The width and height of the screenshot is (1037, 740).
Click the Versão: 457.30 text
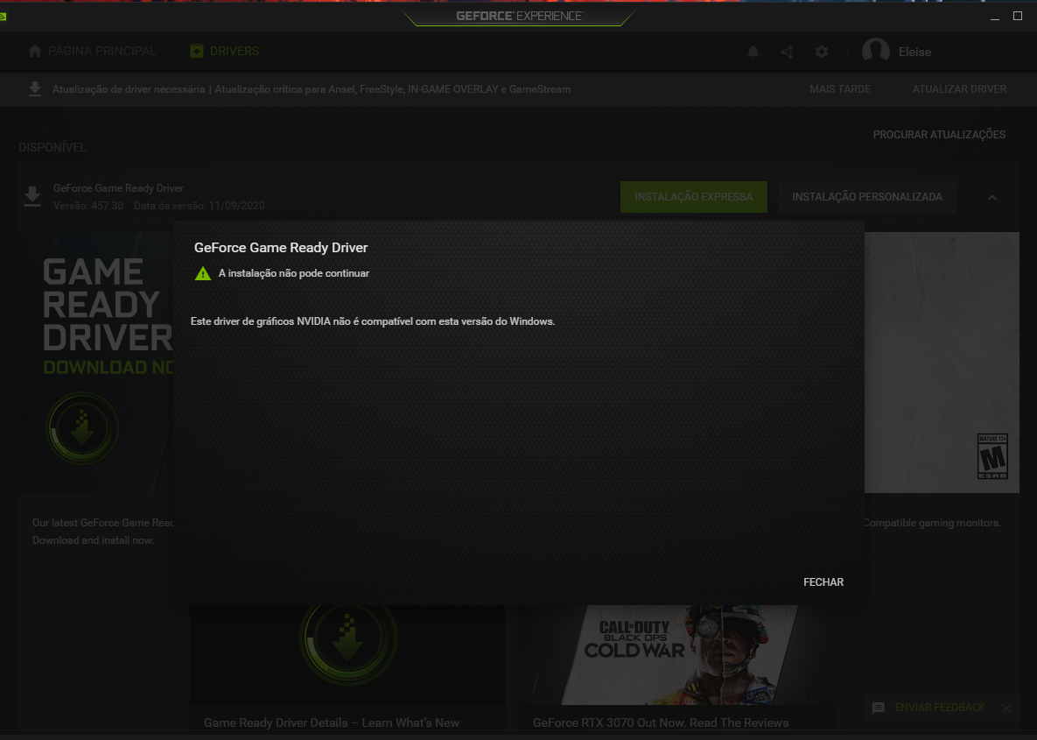pos(88,206)
